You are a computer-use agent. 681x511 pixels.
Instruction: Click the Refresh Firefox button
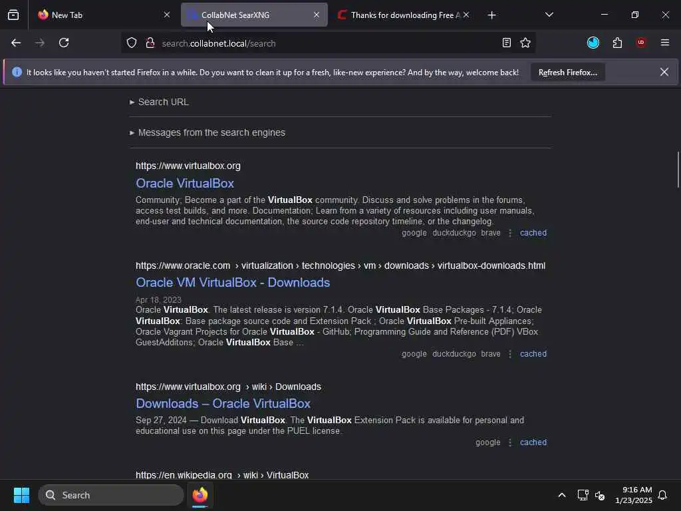(x=568, y=73)
